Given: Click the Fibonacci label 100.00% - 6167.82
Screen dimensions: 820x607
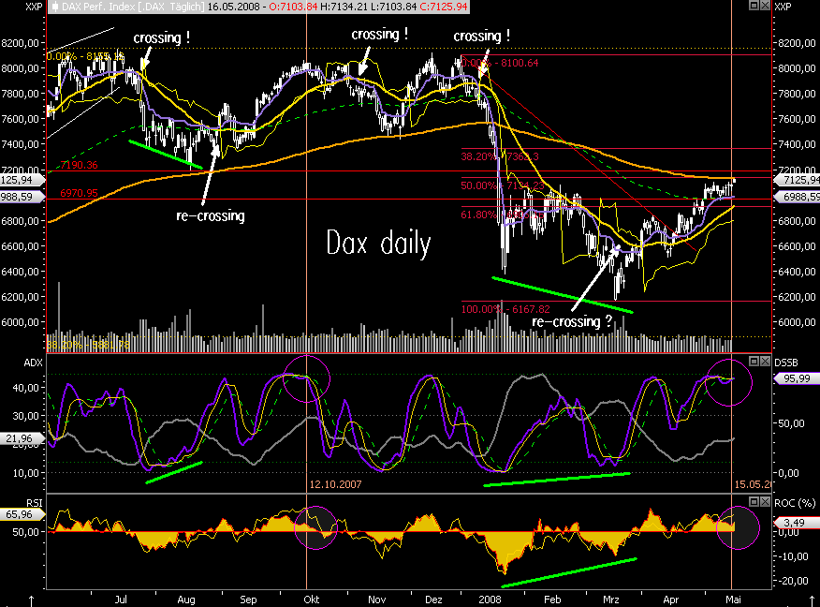Looking at the screenshot, I should pyautogui.click(x=505, y=309).
